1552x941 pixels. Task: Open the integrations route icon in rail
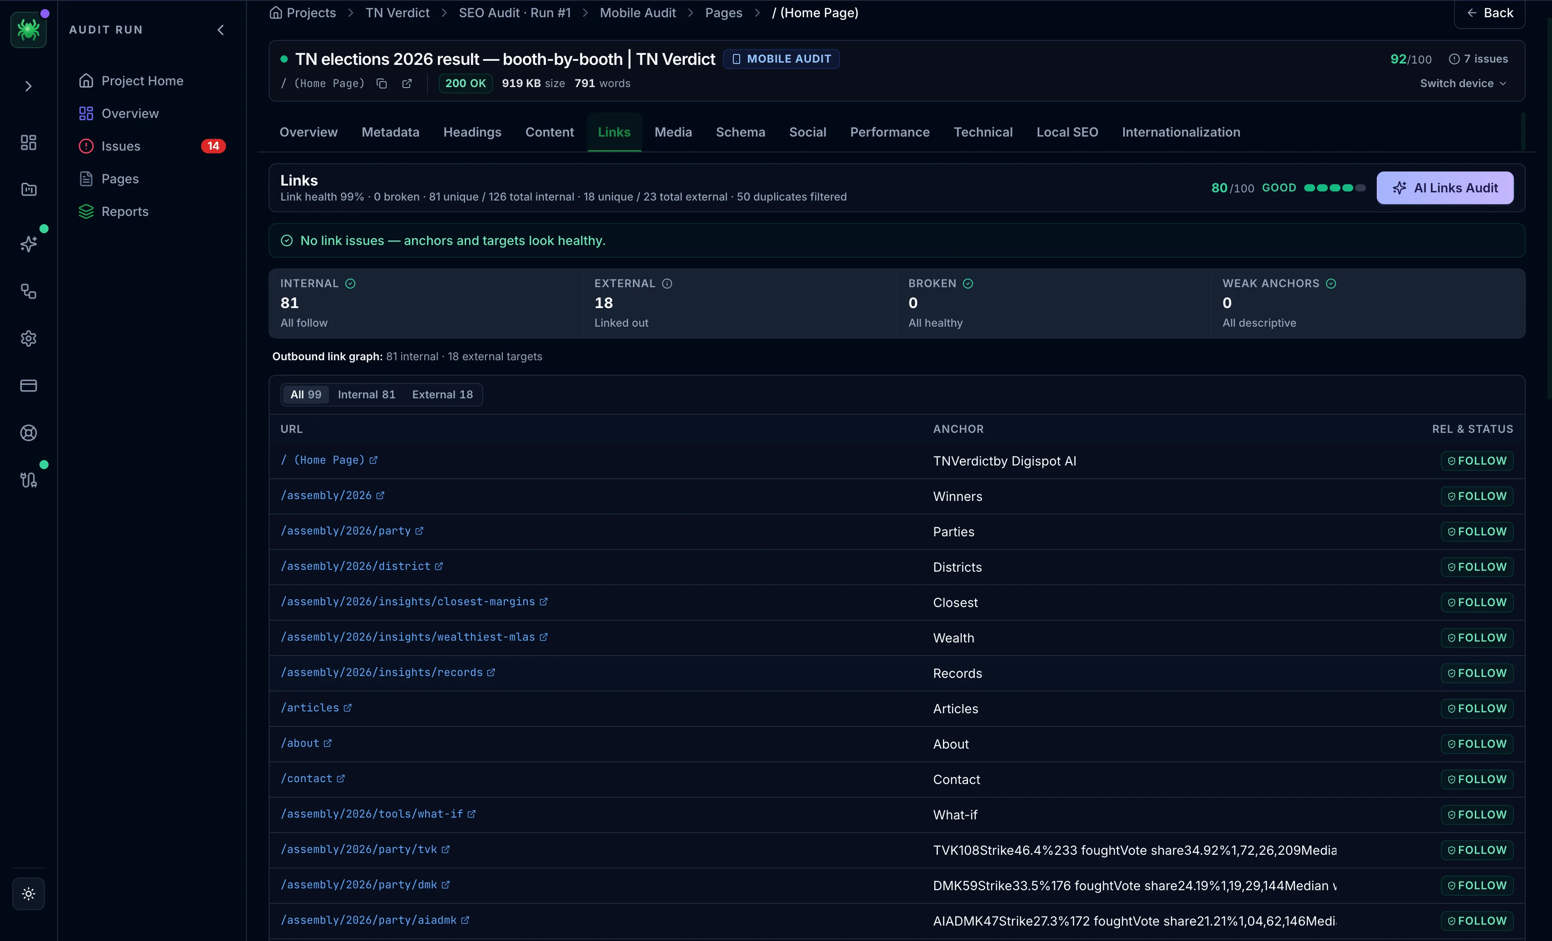click(x=28, y=480)
